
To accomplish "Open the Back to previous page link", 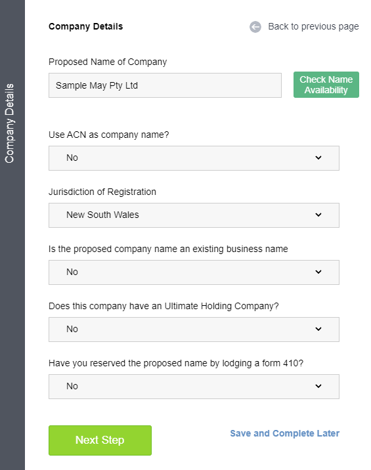I will coord(313,27).
